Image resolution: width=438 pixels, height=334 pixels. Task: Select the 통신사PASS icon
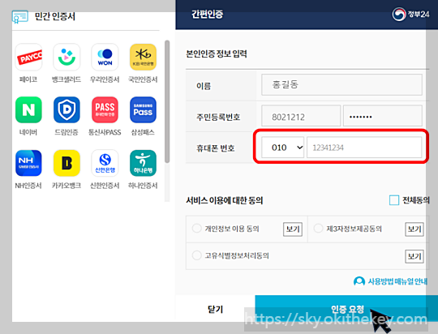[105, 109]
